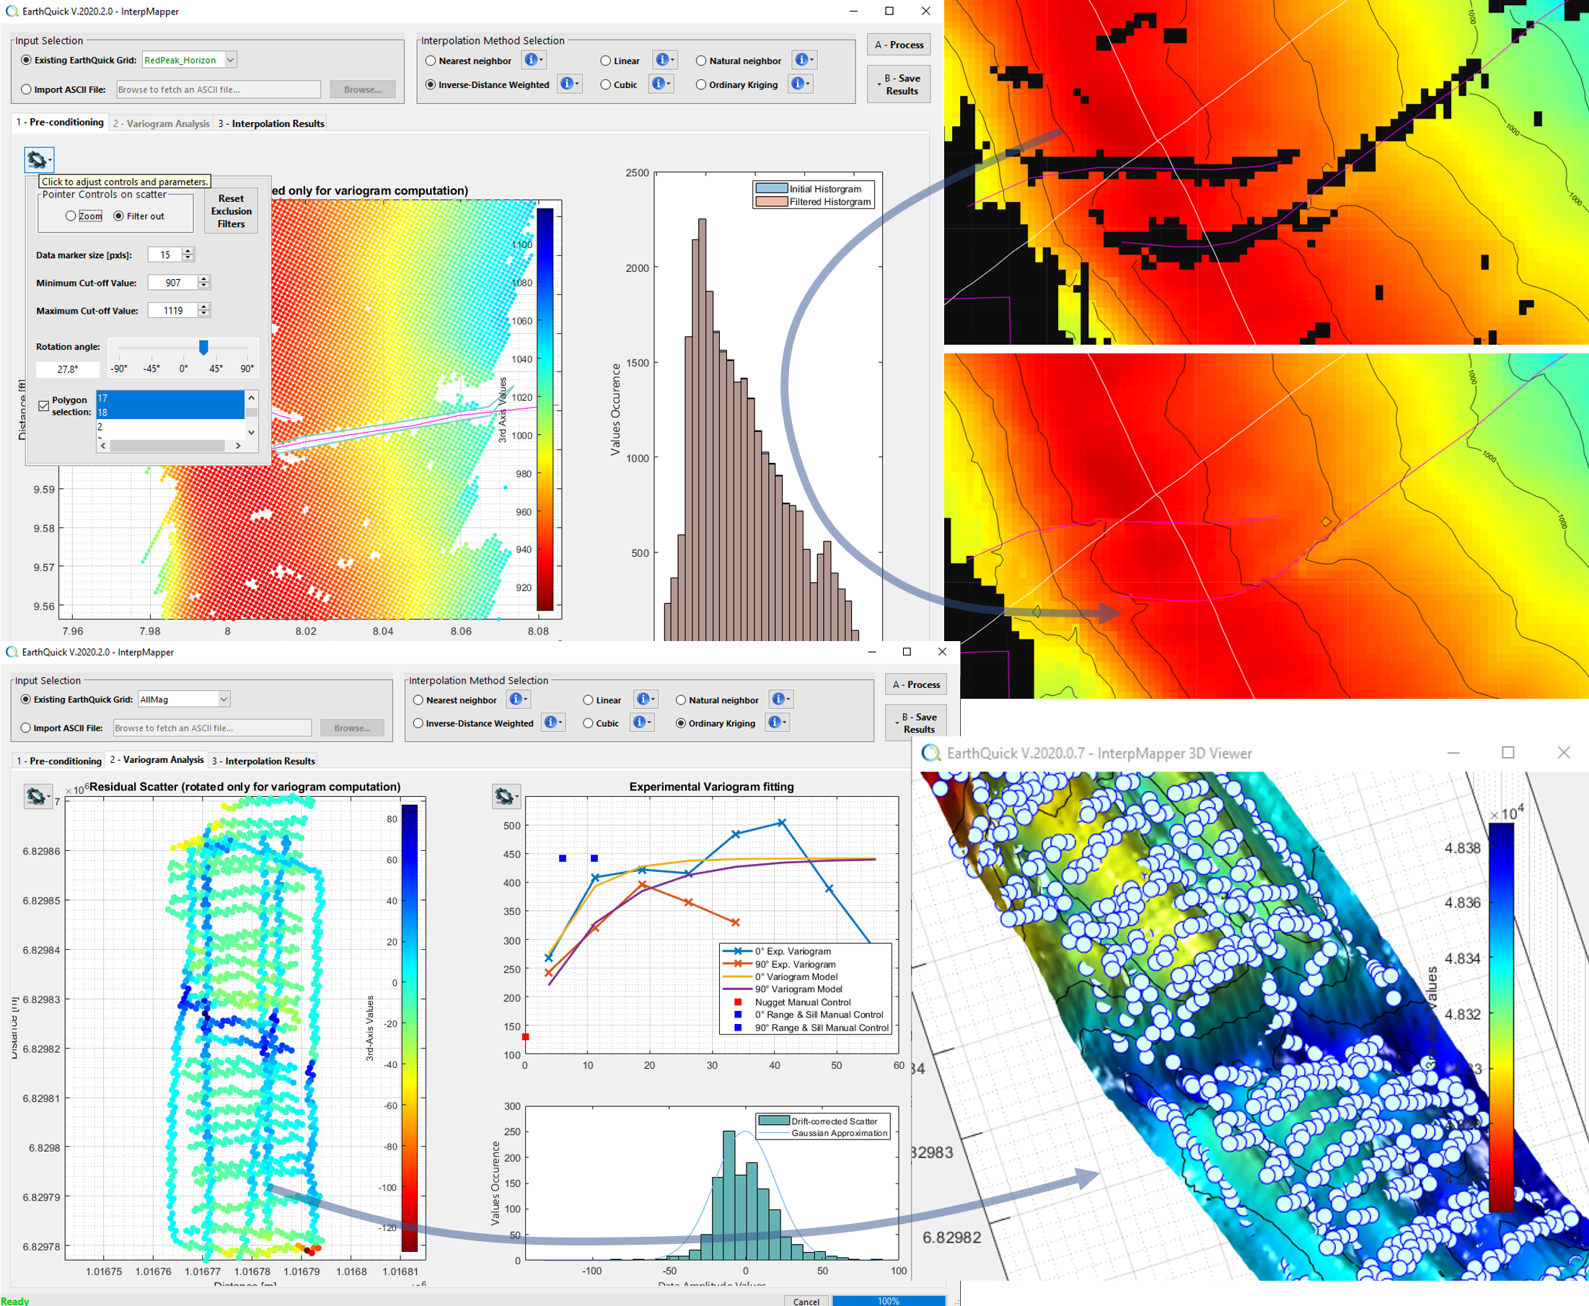
Task: Click the polygon list down arrow
Action: coord(251,432)
